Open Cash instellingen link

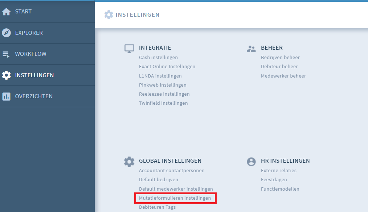(x=158, y=57)
